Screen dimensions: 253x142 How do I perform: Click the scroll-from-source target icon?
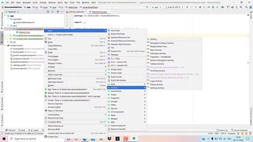click(48, 12)
